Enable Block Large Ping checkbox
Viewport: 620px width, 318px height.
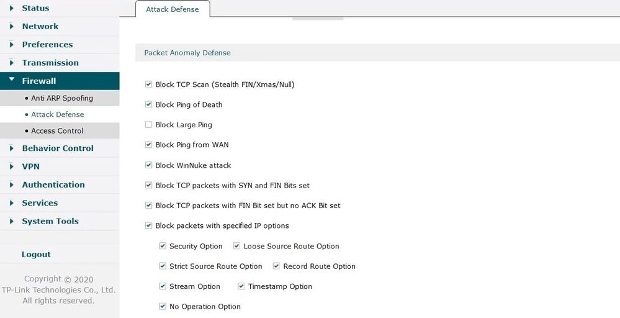[x=148, y=125]
